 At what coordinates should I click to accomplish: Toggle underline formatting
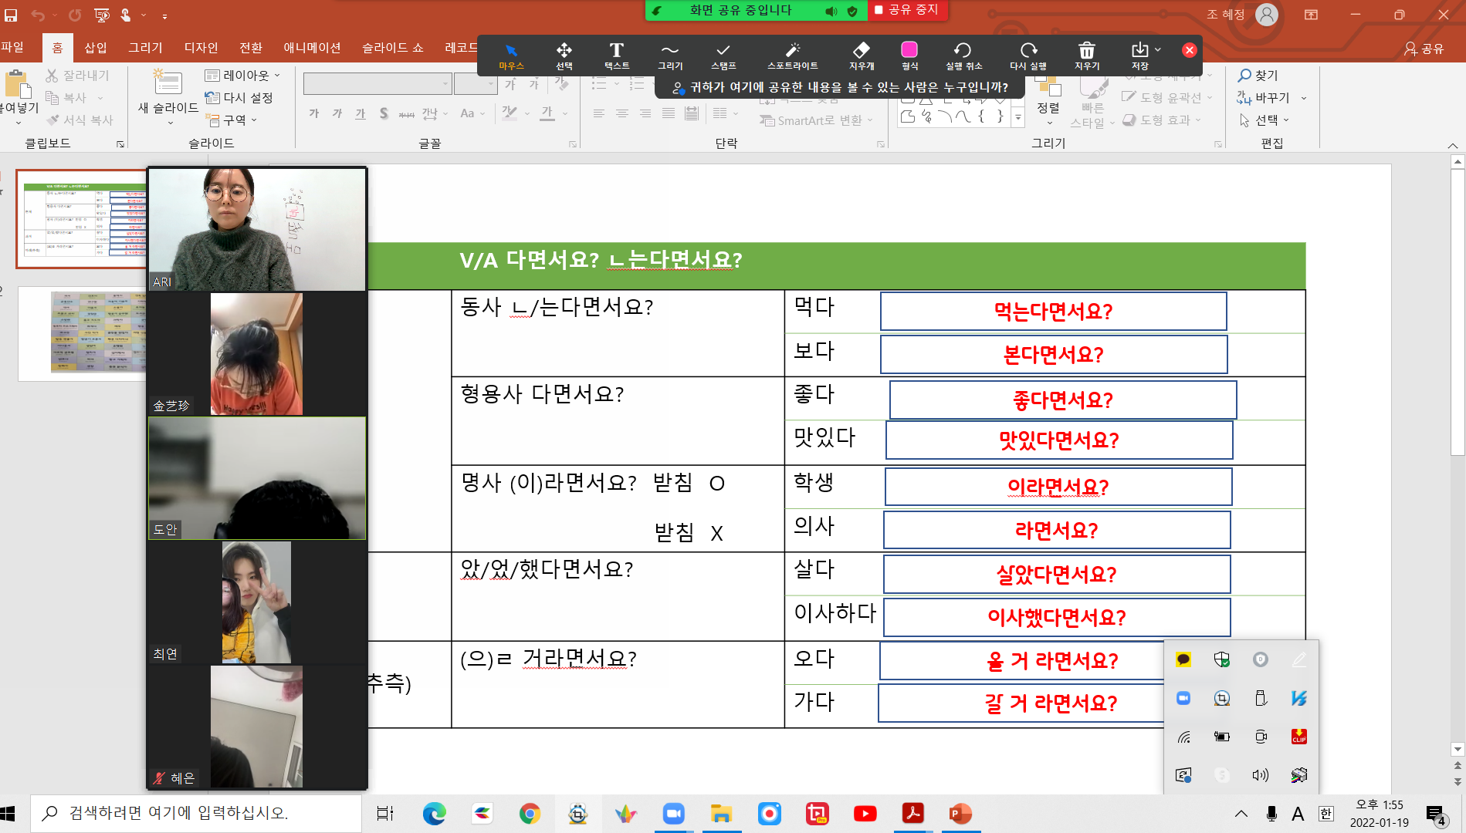pyautogui.click(x=361, y=113)
